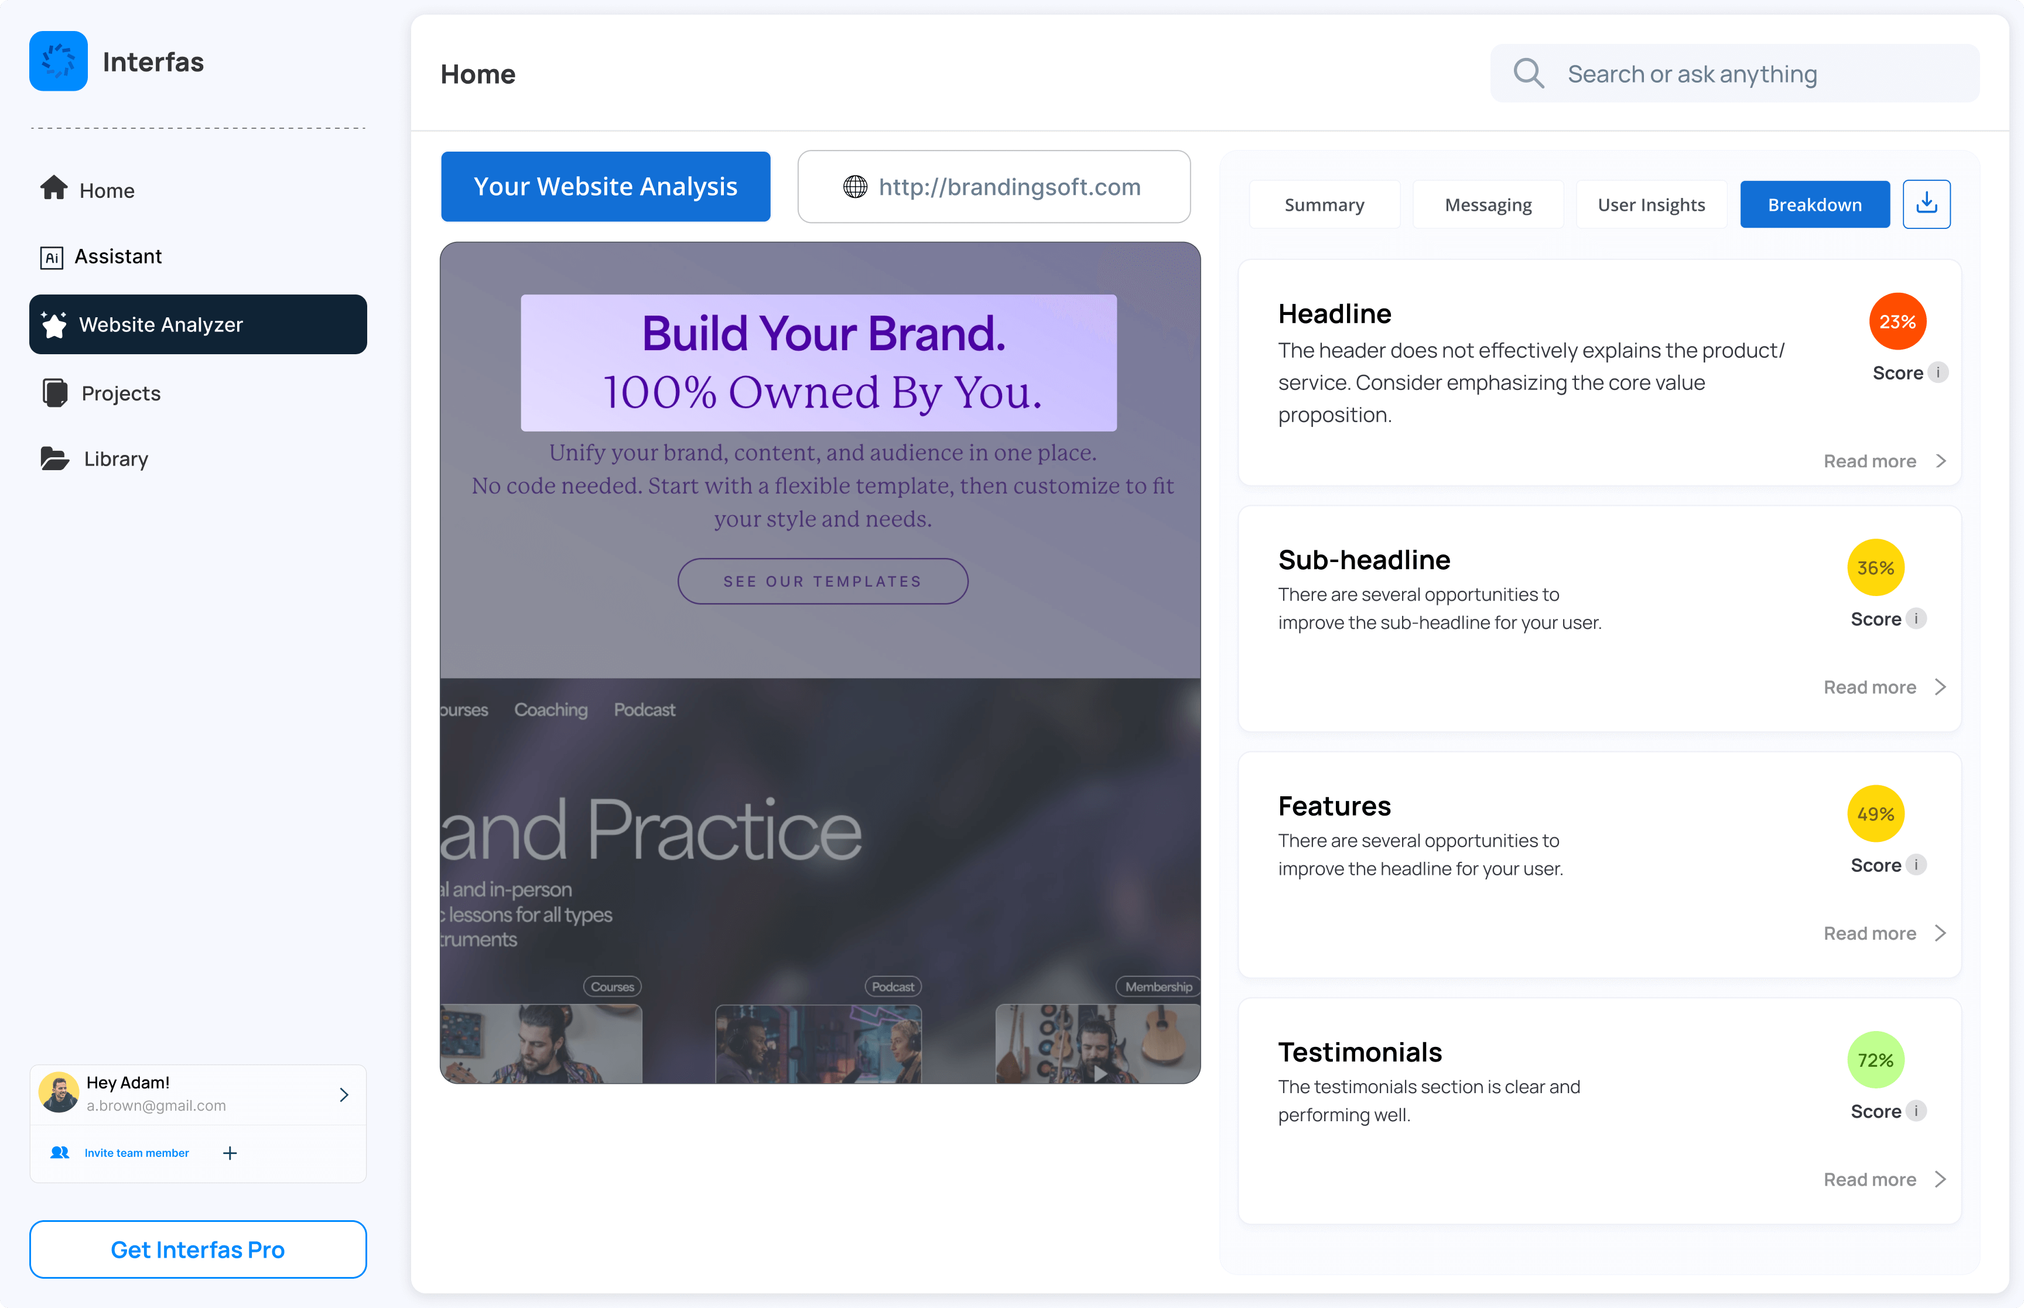Switch to the Summary tab

[x=1324, y=205]
